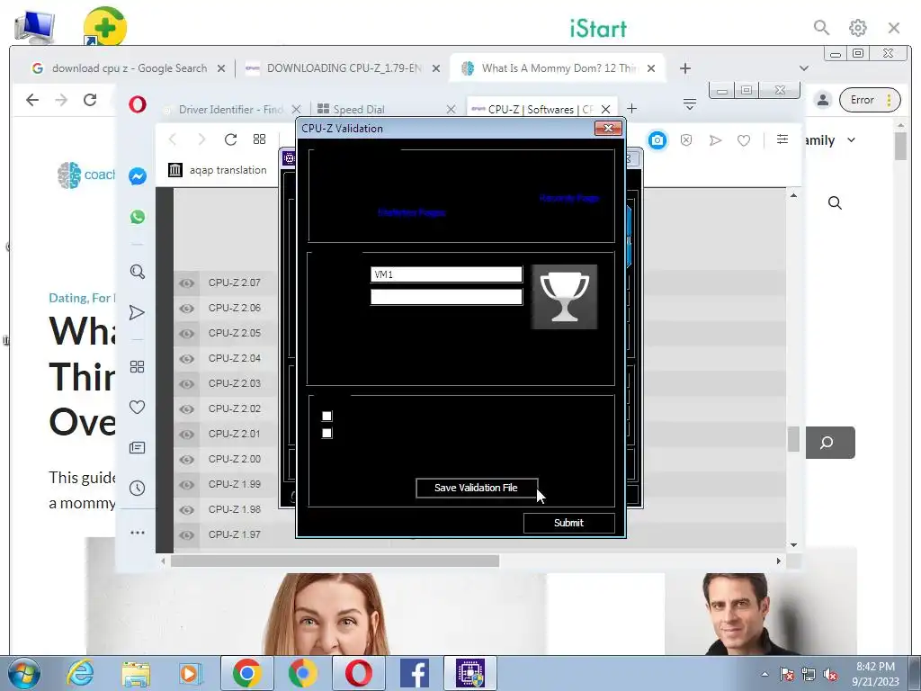Open the Statistics Page link
The width and height of the screenshot is (921, 691).
click(411, 212)
